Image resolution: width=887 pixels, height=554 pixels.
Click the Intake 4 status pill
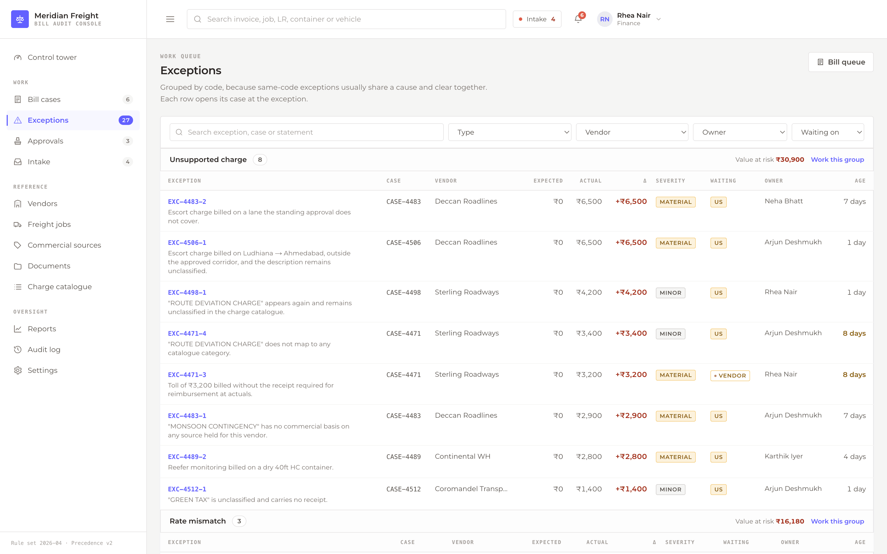537,19
